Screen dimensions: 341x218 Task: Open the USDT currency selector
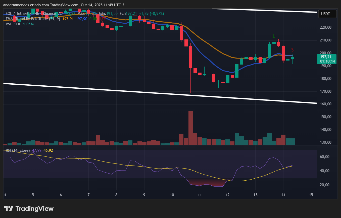[x=327, y=14]
